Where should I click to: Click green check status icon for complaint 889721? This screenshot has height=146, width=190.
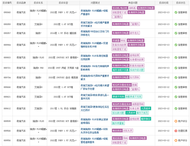tap(176, 68)
